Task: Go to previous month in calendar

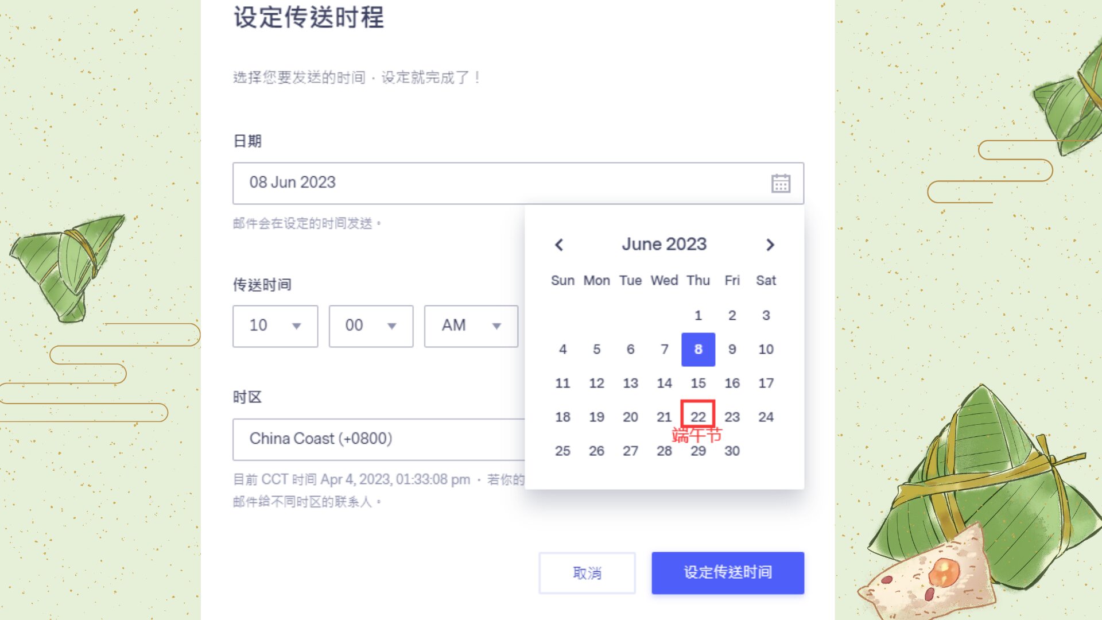Action: [x=559, y=245]
